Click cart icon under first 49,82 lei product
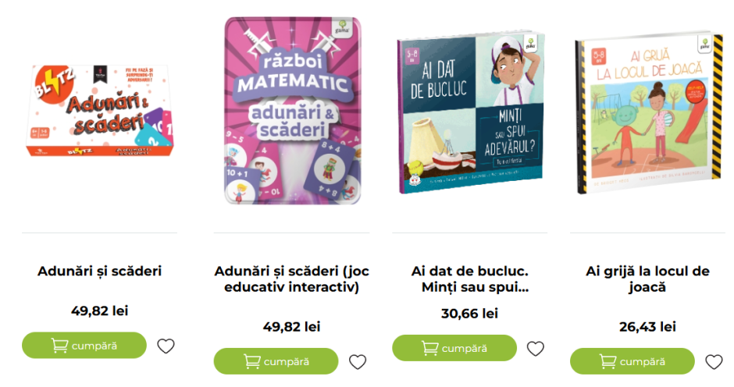734x387 pixels. (59, 346)
